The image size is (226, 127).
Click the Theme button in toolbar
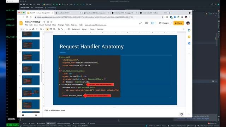point(92,29)
